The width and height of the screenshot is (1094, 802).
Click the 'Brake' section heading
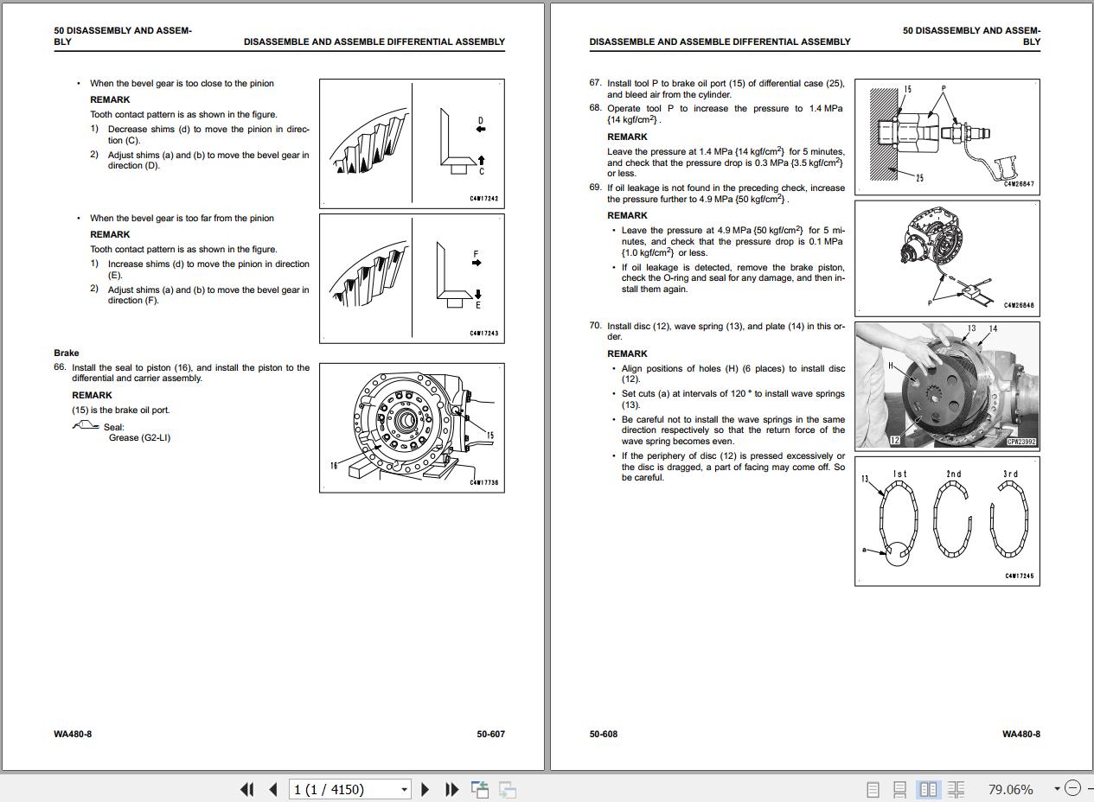[x=67, y=353]
